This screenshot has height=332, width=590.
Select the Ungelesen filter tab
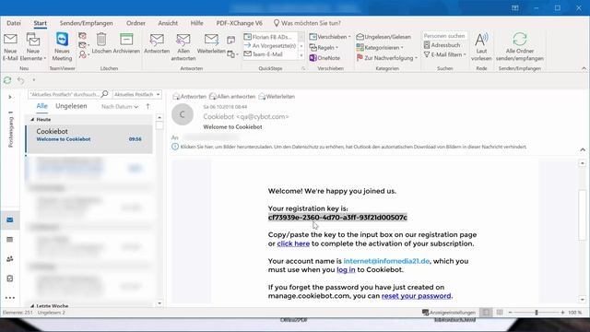[x=71, y=106]
